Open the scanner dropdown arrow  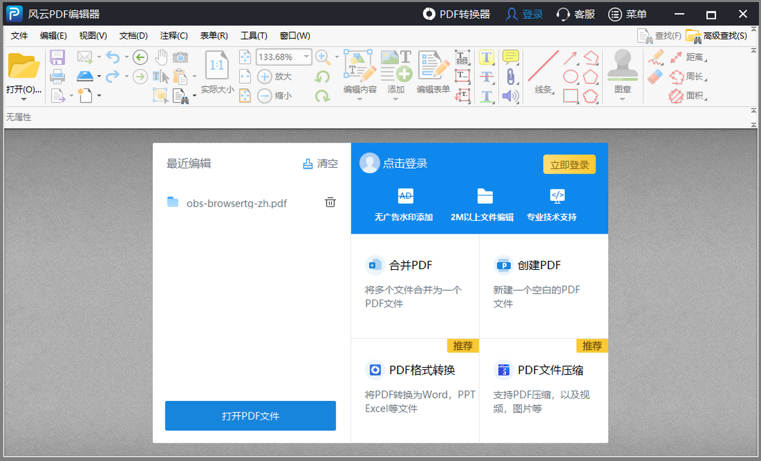[x=99, y=77]
